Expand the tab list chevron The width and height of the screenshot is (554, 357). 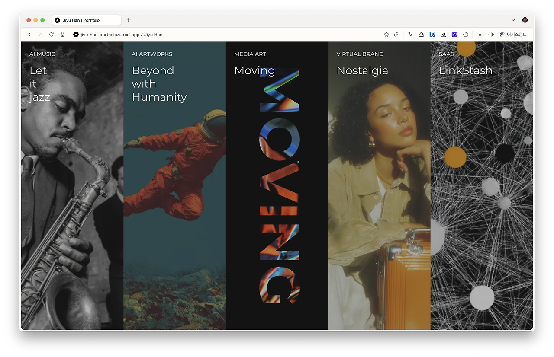coord(513,20)
